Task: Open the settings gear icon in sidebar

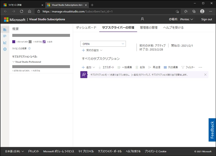Action: 5,49
